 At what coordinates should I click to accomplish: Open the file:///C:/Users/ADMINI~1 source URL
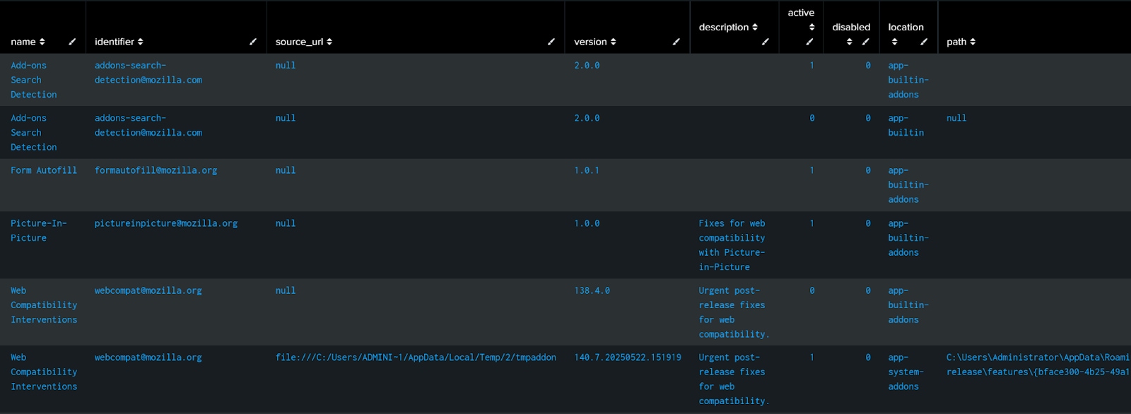416,357
